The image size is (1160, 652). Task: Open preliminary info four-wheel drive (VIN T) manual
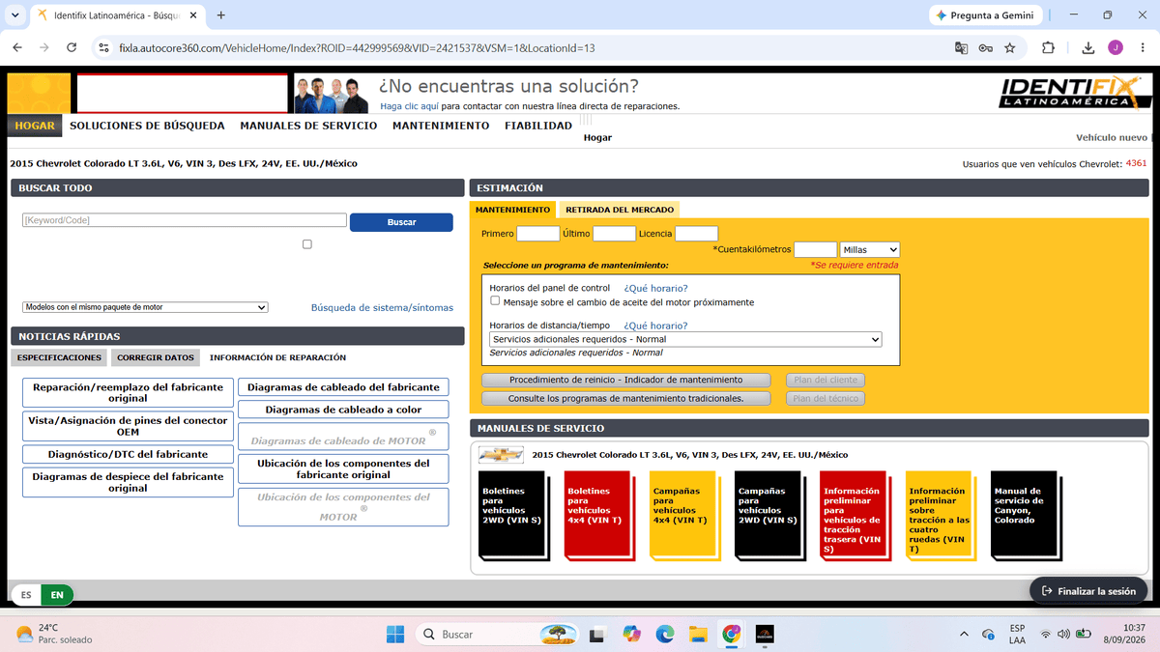(939, 515)
